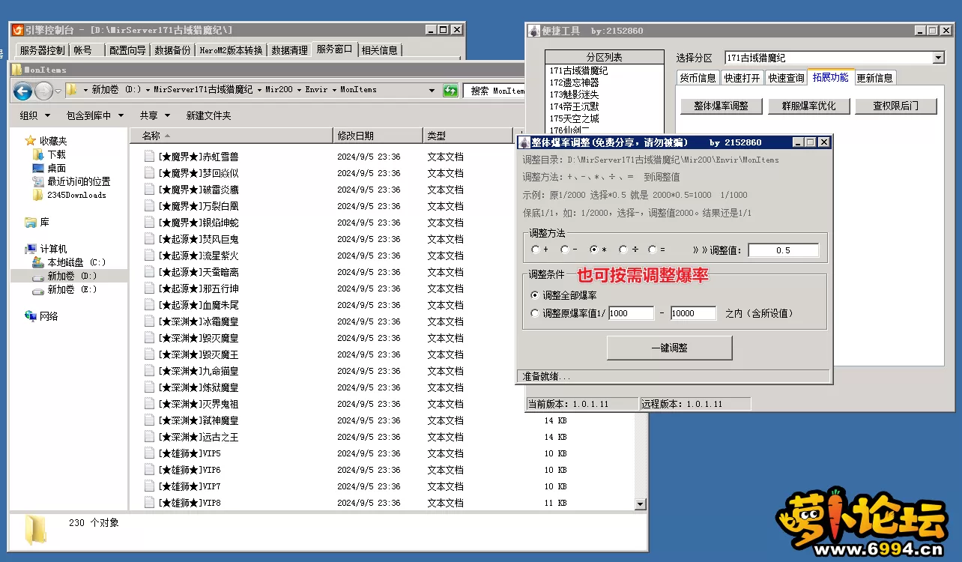The image size is (962, 562).
Task: Click the 便捷工具 window title icon
Action: (x=533, y=31)
